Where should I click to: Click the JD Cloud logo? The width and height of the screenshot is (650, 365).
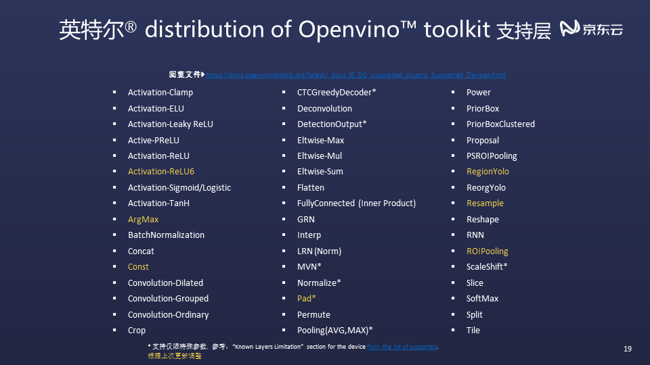[x=592, y=29]
